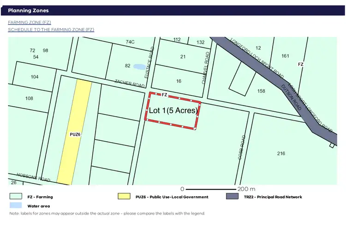Image resolution: width=346 pixels, height=247 pixels.
Task: Select parcel 104 on left side
Action: coord(35,77)
